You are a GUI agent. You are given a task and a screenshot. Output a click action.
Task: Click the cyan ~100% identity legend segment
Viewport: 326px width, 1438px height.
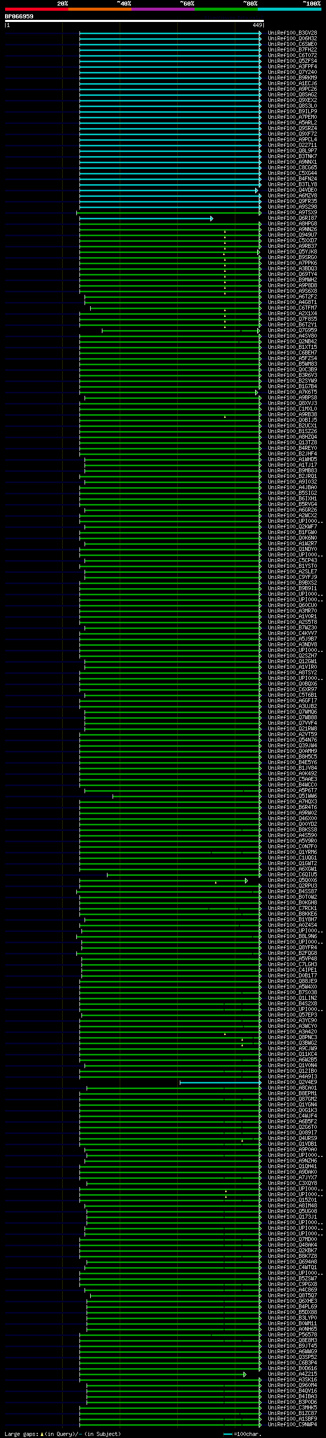click(289, 9)
